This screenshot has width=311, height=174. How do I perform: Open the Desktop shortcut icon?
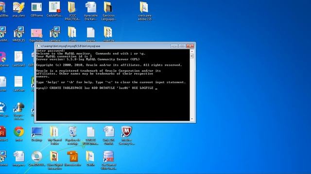click(x=37, y=134)
